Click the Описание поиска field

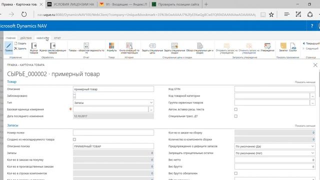click(x=113, y=146)
